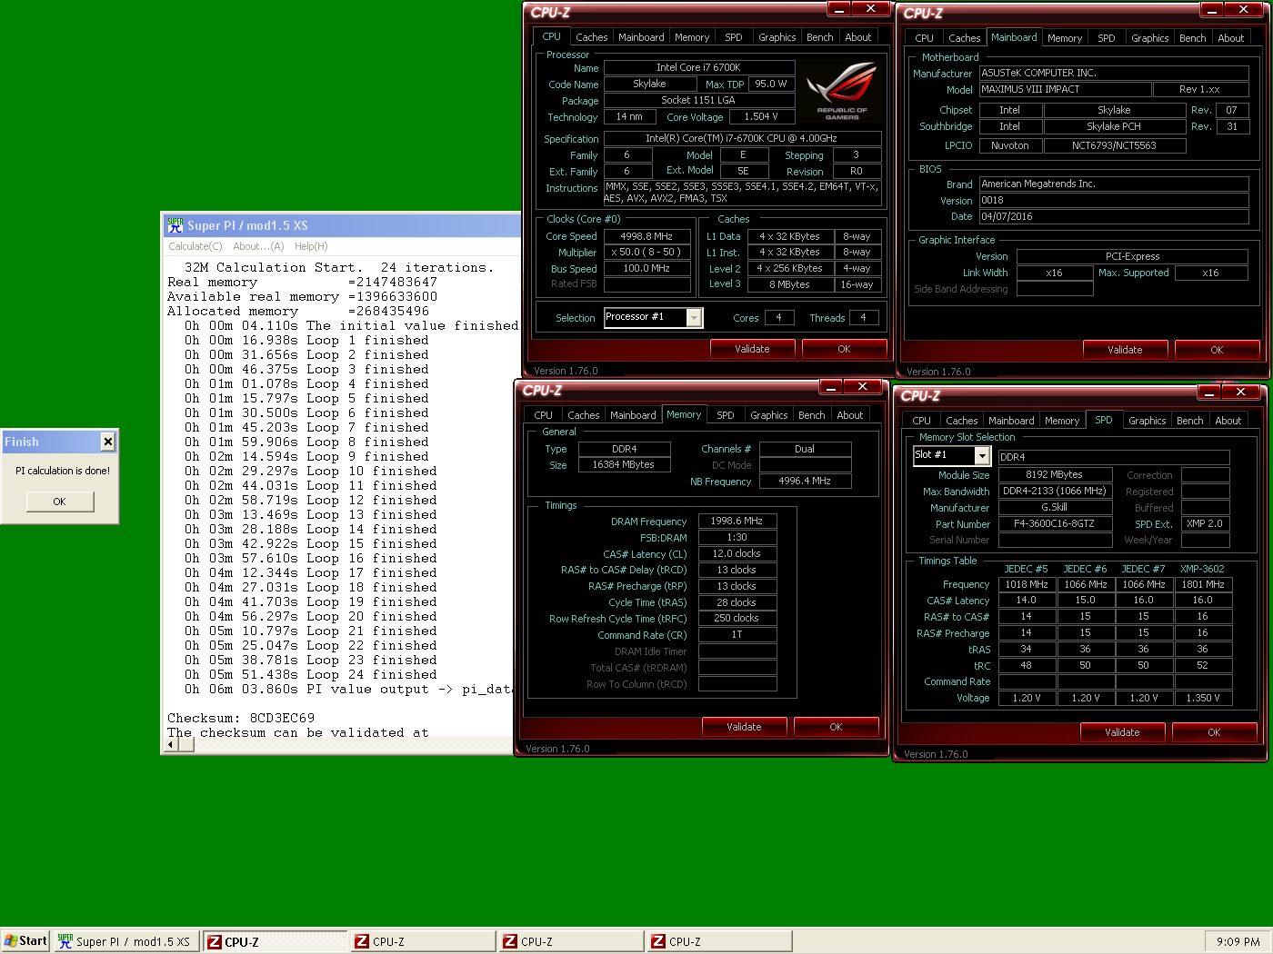Click the ROG Republic of Gamers logo
Screen dimensions: 1273x954
click(x=842, y=91)
